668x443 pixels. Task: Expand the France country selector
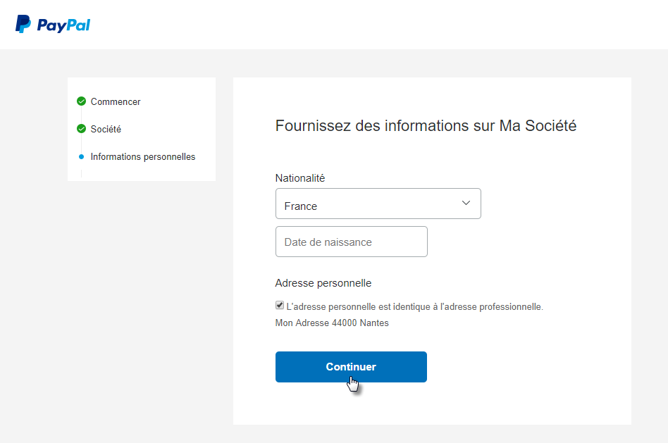tap(378, 203)
